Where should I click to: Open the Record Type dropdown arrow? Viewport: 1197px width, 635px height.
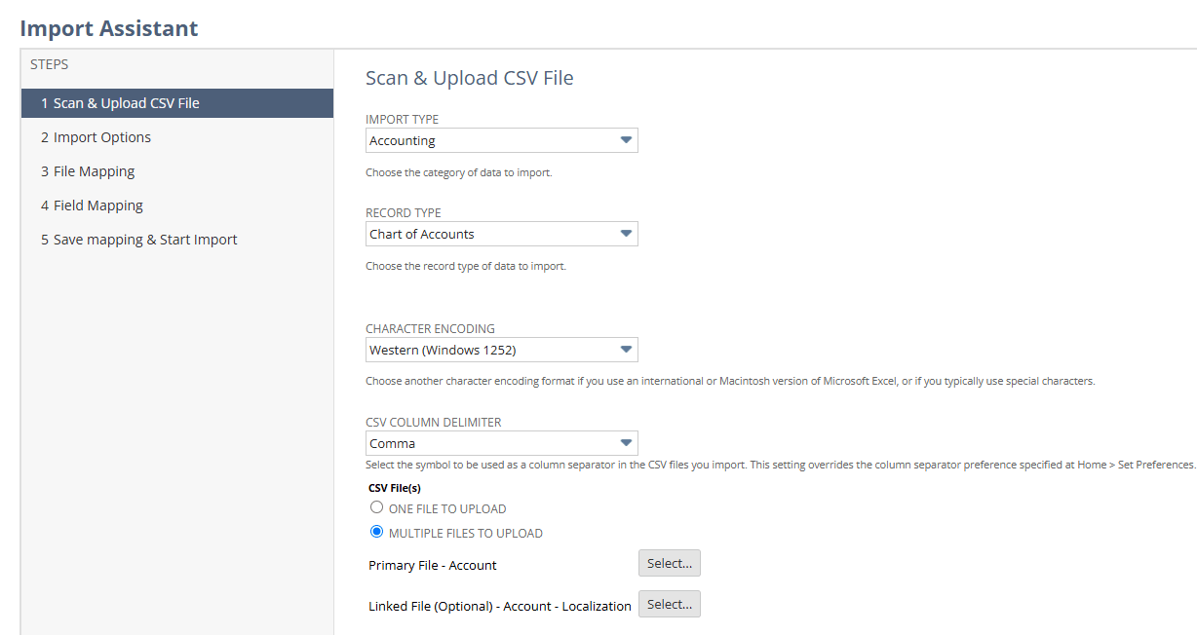[626, 234]
